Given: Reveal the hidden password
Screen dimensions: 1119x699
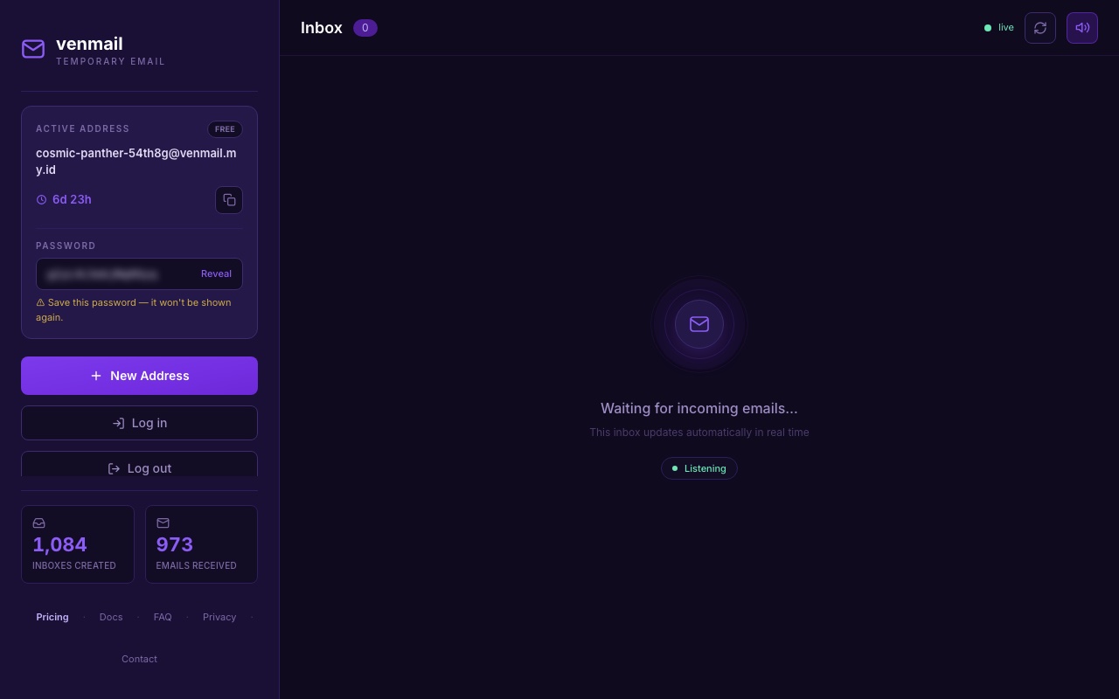Looking at the screenshot, I should pyautogui.click(x=216, y=273).
